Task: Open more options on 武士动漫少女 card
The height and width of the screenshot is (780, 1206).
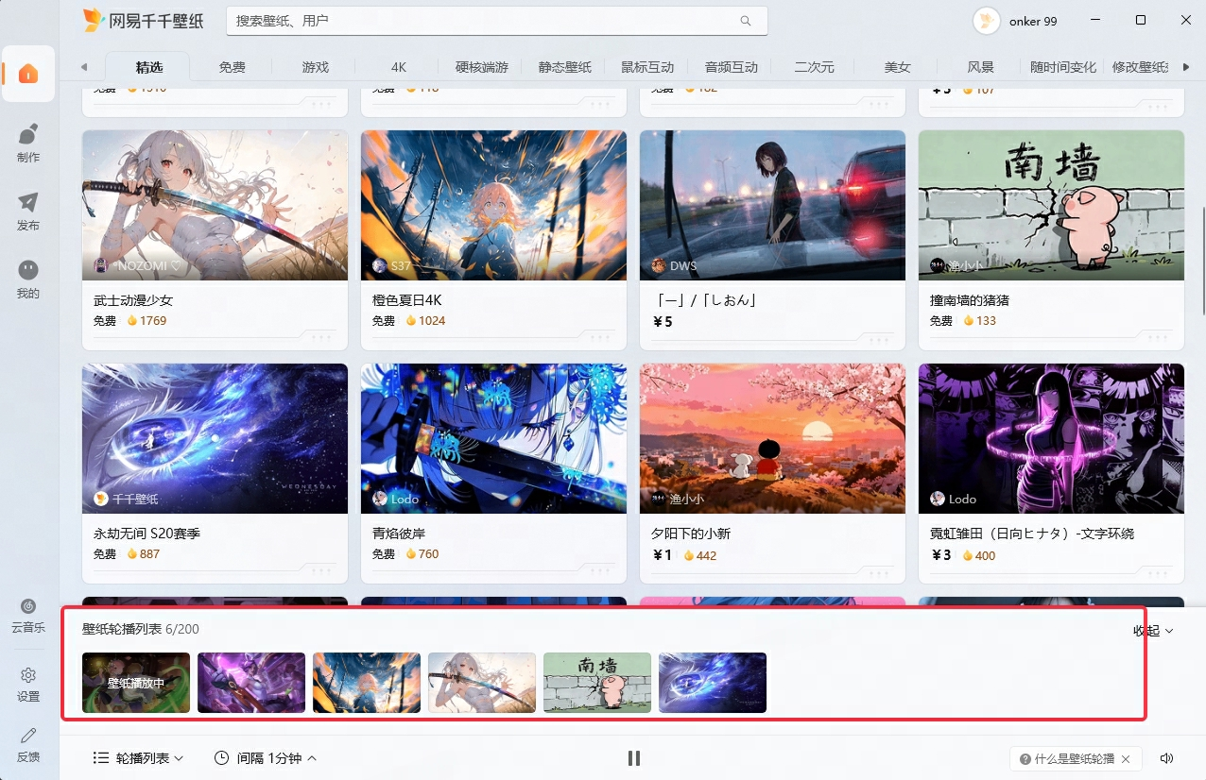Action: point(321,337)
